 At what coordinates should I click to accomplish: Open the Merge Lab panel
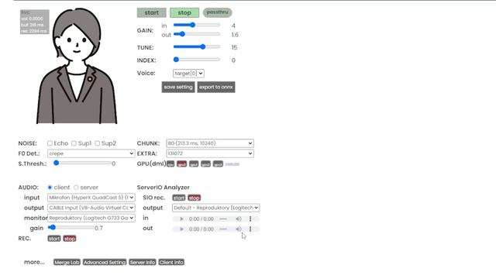(x=67, y=262)
